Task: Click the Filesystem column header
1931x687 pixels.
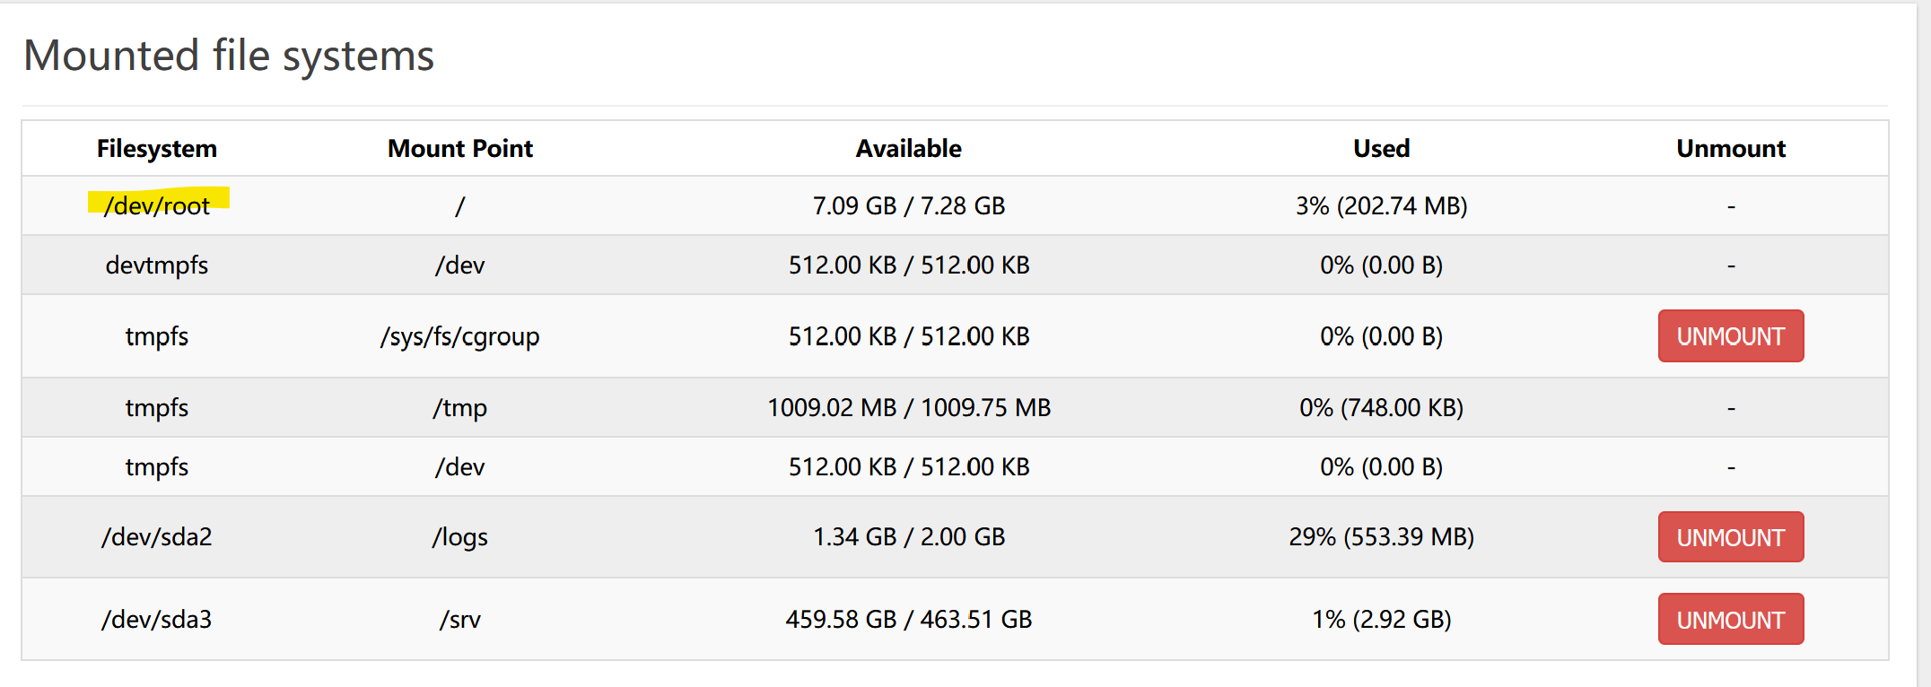Action: (x=157, y=149)
